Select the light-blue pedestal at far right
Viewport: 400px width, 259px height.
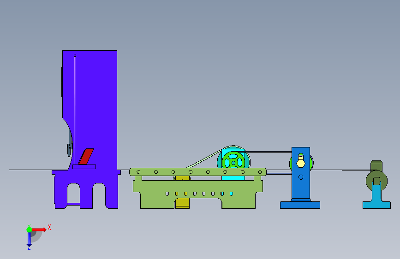[x=376, y=198]
